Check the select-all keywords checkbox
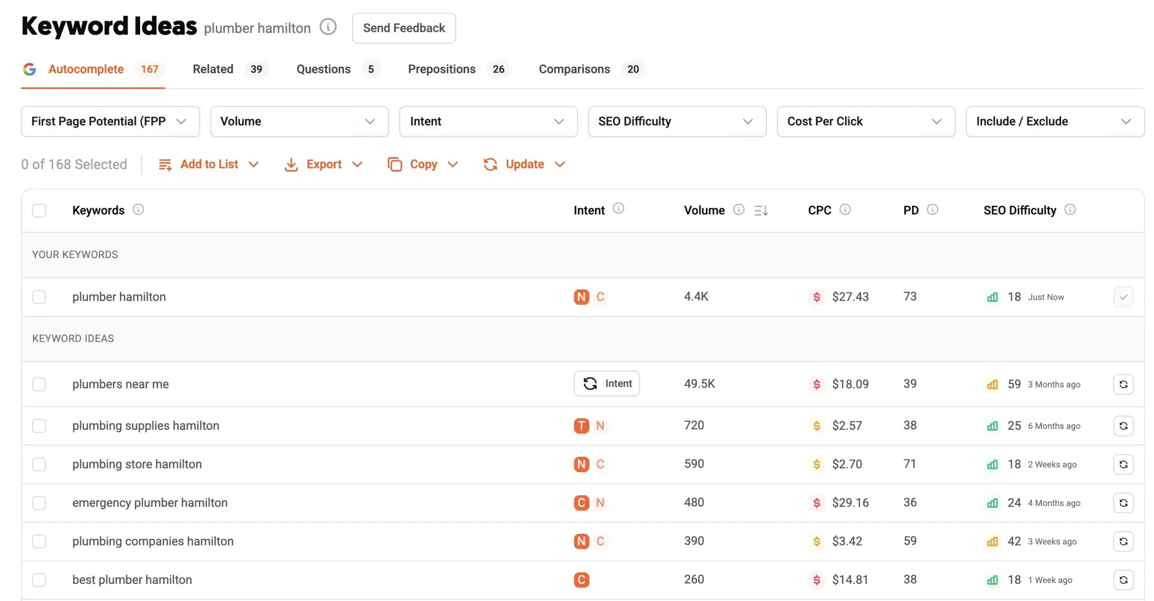 point(39,210)
